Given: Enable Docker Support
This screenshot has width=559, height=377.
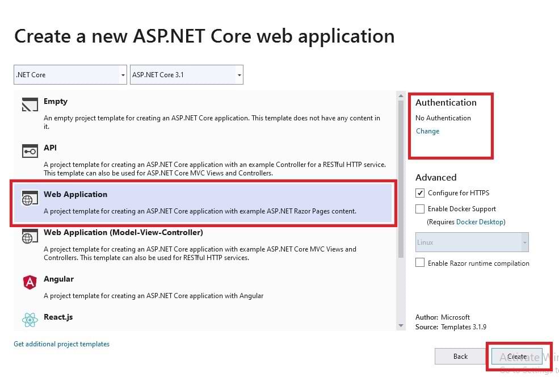Looking at the screenshot, I should (x=419, y=209).
